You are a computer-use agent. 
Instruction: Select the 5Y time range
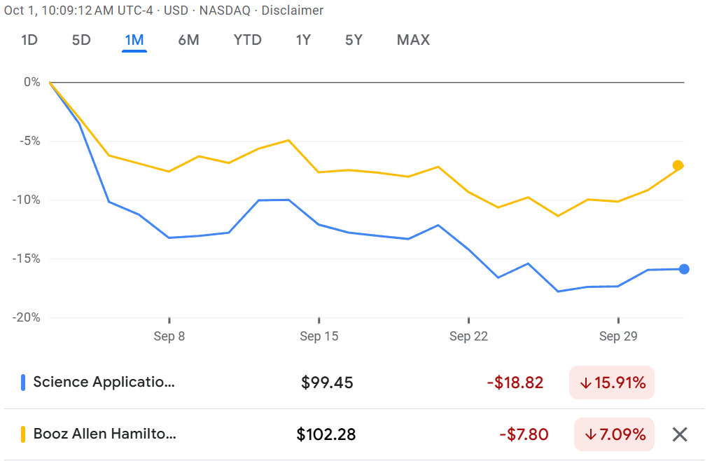point(354,40)
